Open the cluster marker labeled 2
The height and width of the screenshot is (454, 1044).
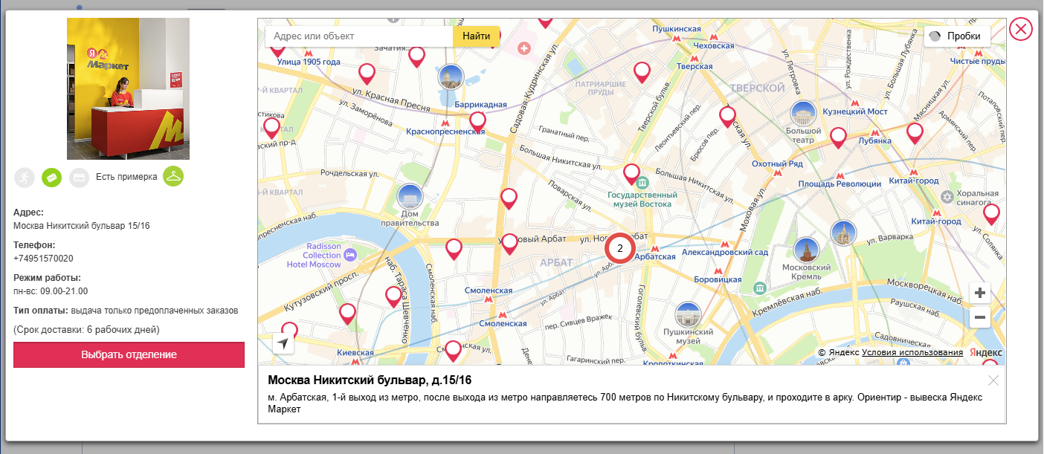[619, 248]
